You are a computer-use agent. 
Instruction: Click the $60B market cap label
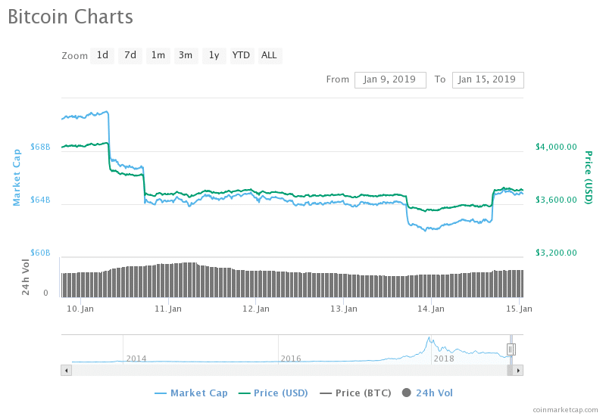tap(41, 253)
